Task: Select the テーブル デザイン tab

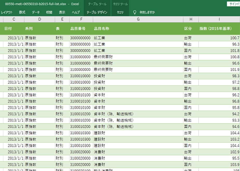Action: click(97, 12)
